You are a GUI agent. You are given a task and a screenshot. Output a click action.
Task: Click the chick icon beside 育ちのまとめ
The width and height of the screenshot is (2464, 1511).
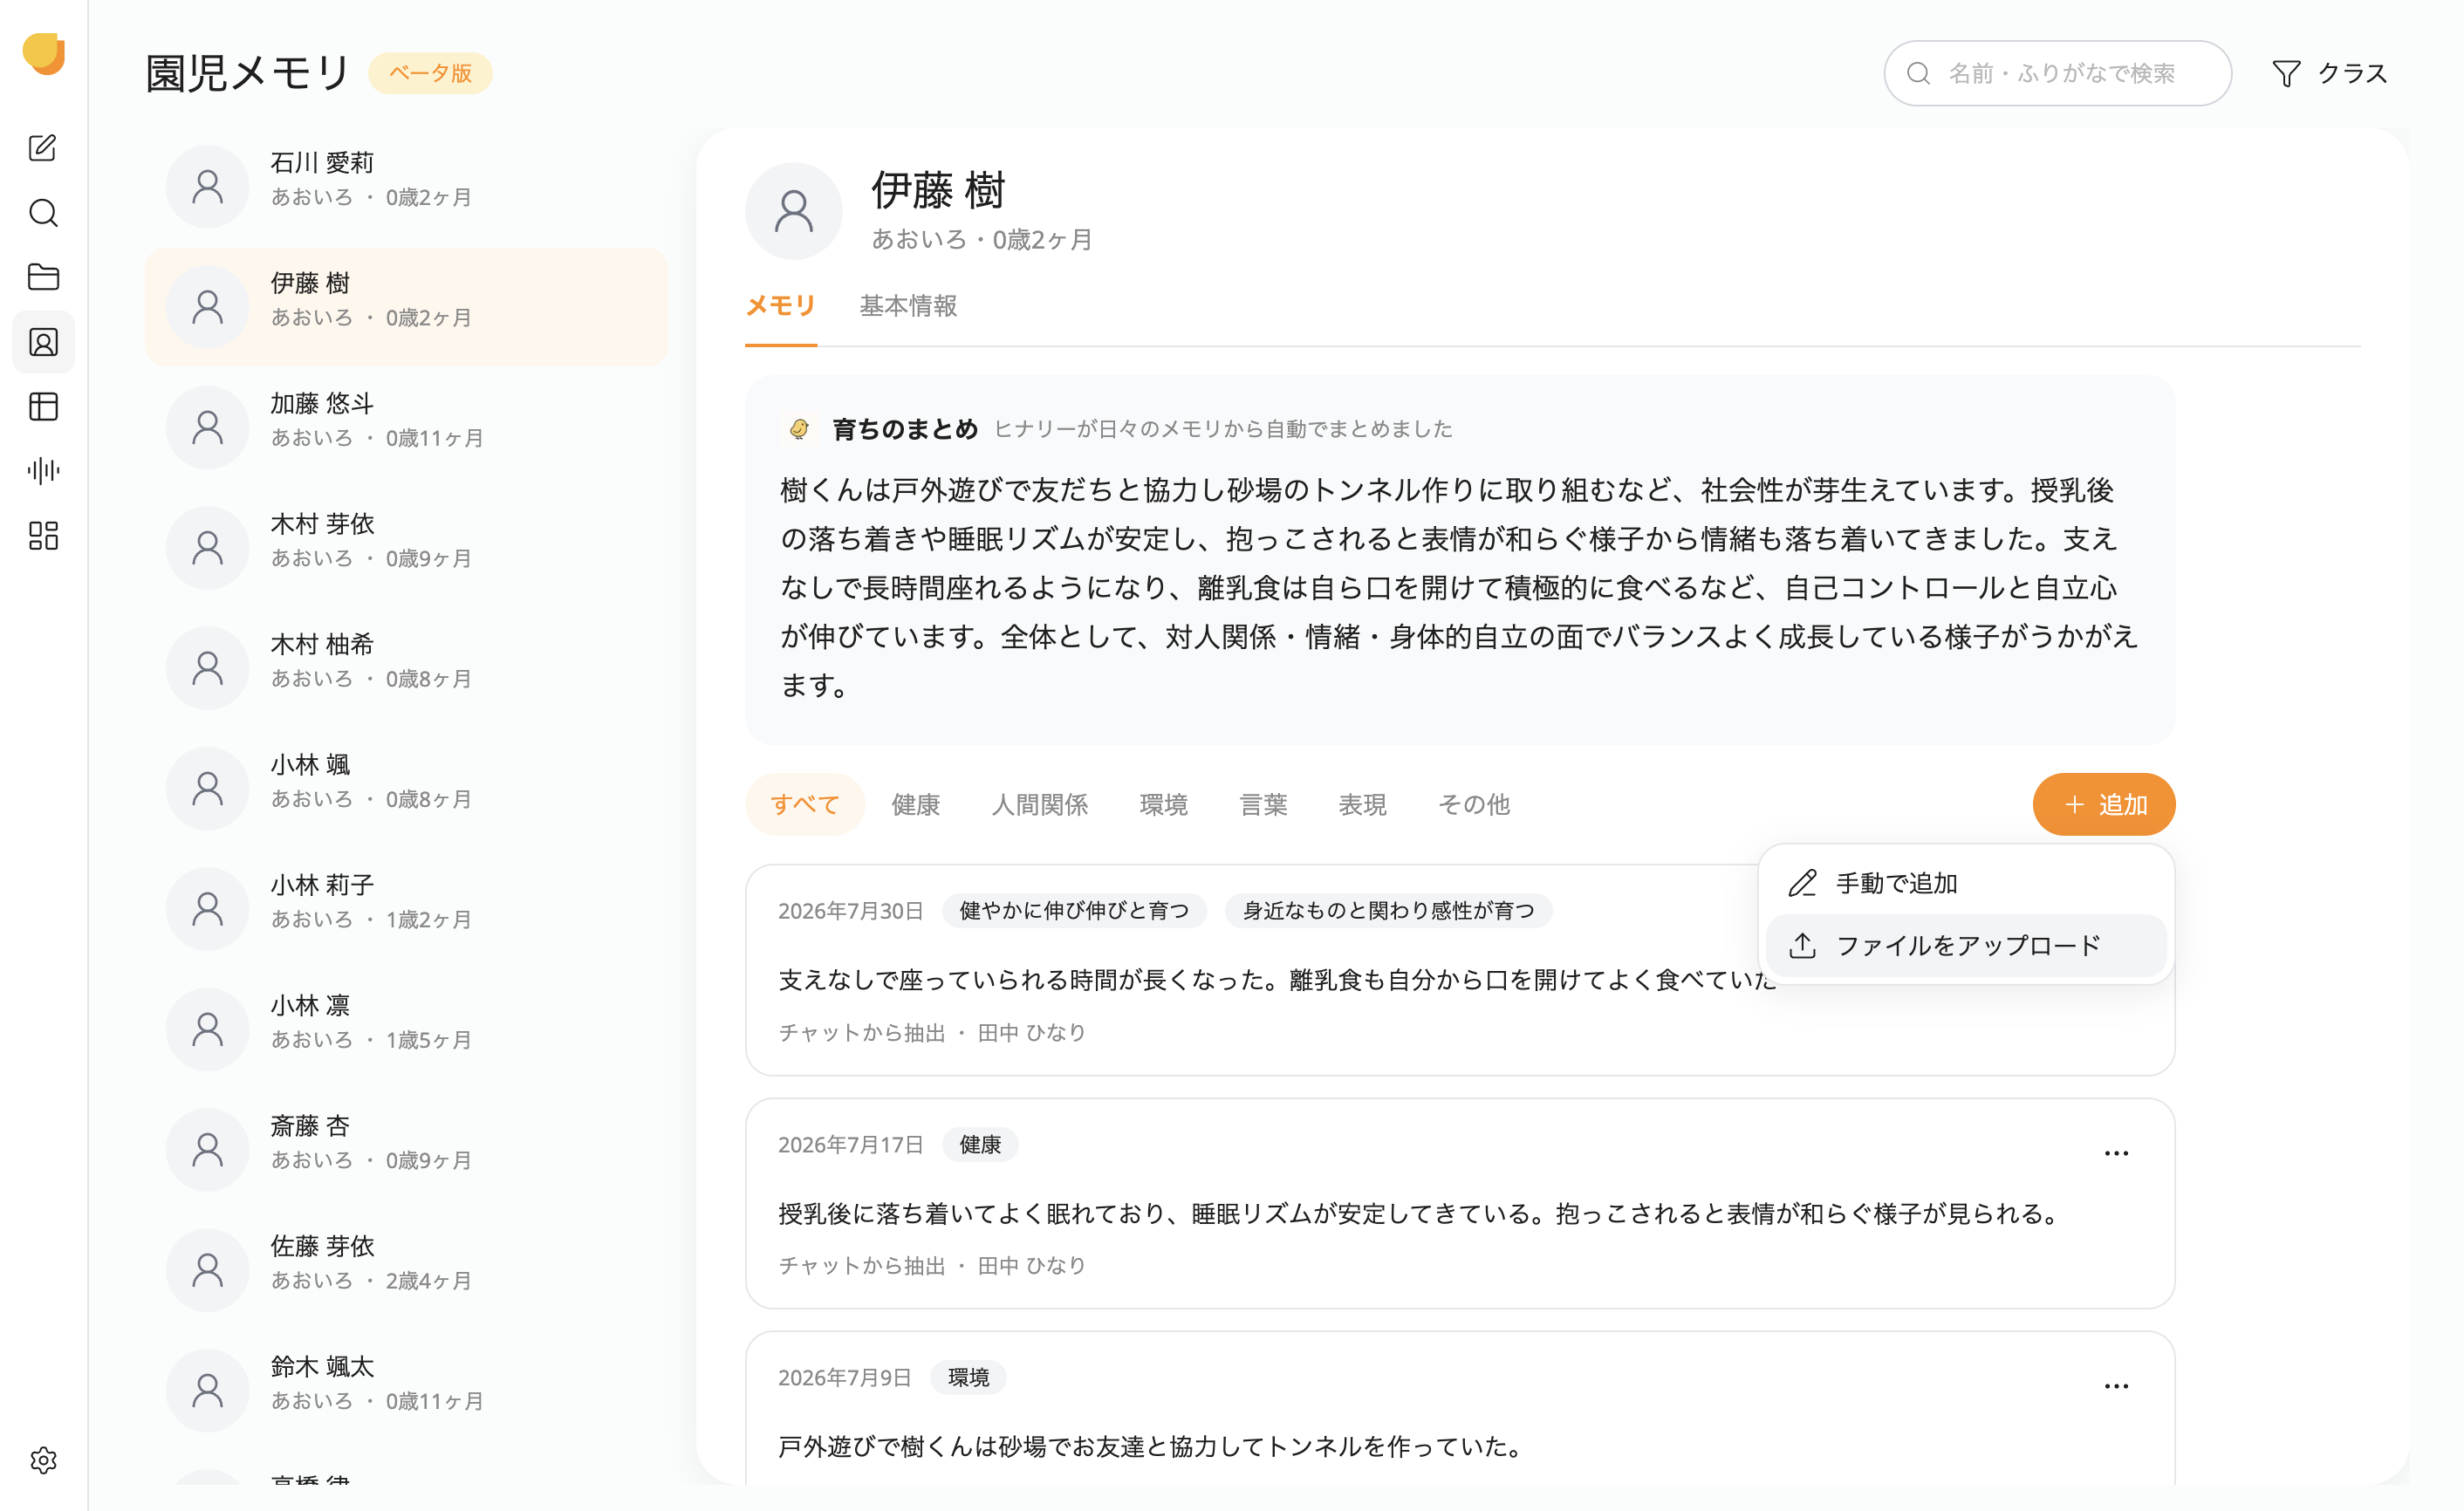click(x=799, y=429)
